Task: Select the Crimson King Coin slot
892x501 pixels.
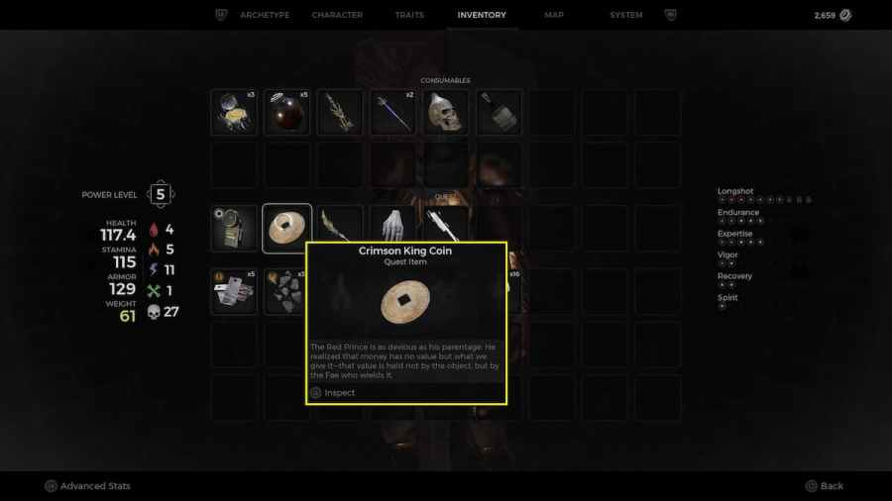Action: tap(286, 229)
